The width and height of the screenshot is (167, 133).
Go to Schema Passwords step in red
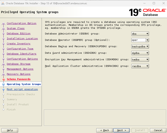tap(19, 79)
